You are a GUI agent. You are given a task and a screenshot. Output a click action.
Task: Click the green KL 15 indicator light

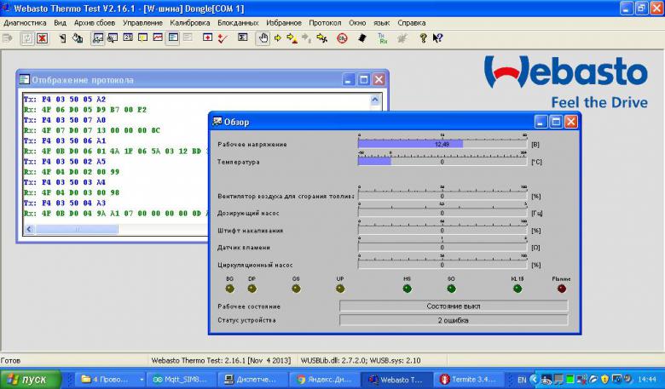pos(518,289)
